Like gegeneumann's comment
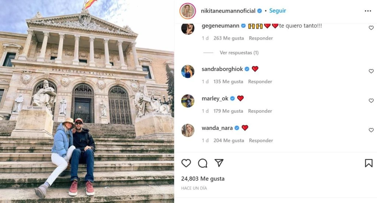 pyautogui.click(x=371, y=28)
